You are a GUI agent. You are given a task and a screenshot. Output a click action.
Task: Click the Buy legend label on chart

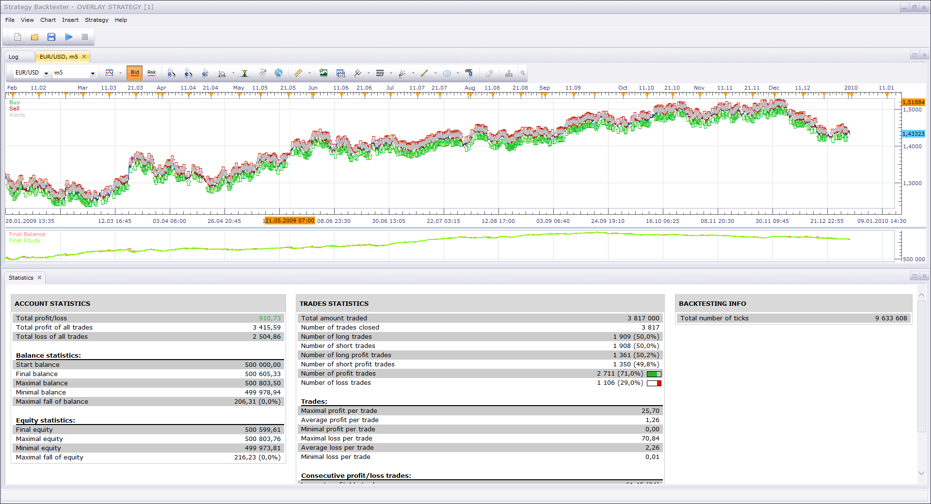tap(15, 102)
